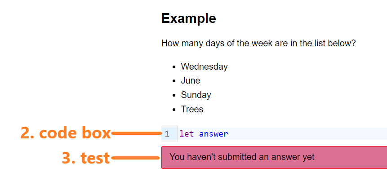387x173 pixels.
Task: Click the "You haven't submitted an answer yet" message
Action: pyautogui.click(x=242, y=157)
